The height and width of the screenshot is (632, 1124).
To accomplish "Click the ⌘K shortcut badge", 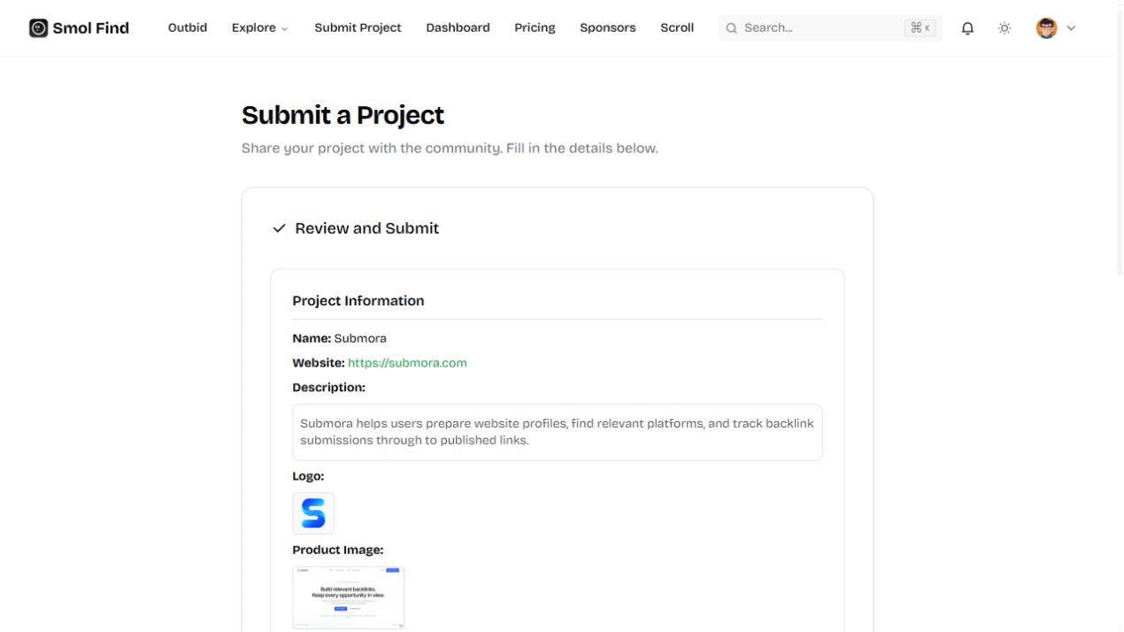I will (x=920, y=28).
